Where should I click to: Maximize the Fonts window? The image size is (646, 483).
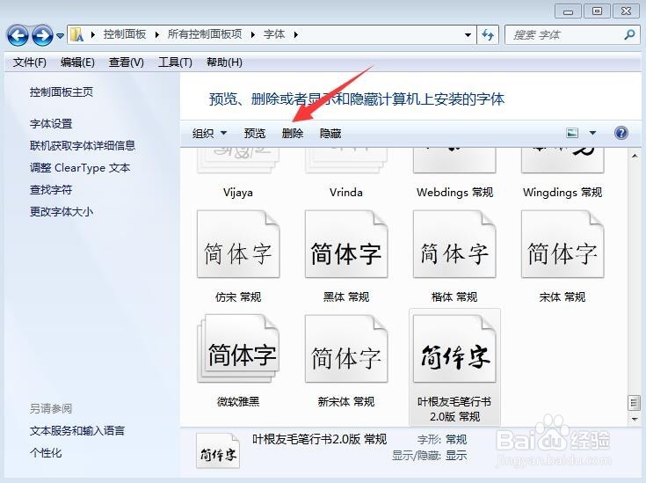click(x=597, y=11)
